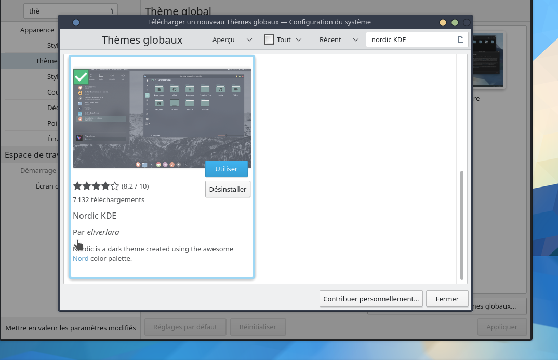Image resolution: width=558 pixels, height=360 pixels.
Task: Select "Démarrage" entry in the sidebar
Action: [x=38, y=170]
